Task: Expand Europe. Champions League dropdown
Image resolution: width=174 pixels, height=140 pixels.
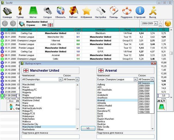Action: (x=135, y=79)
